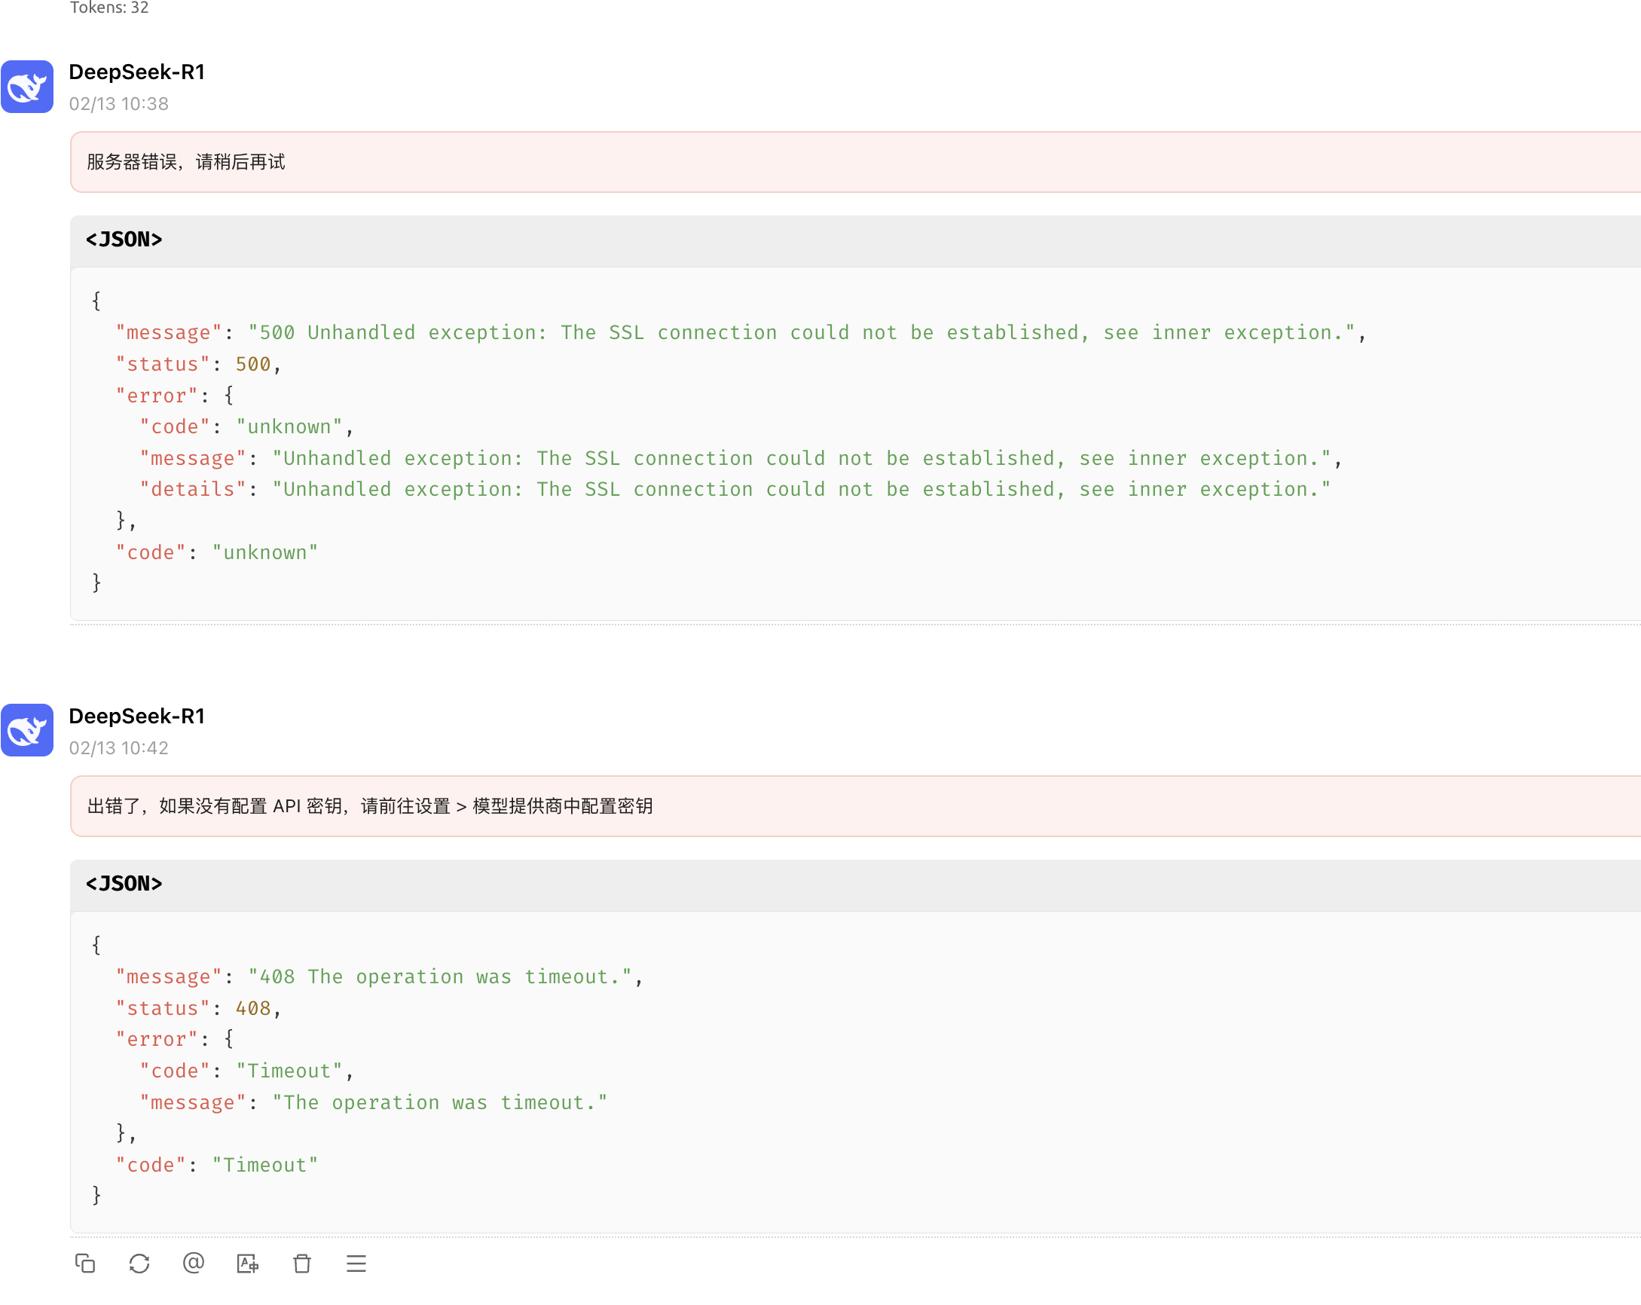Delete the message with trash icon

(x=302, y=1263)
